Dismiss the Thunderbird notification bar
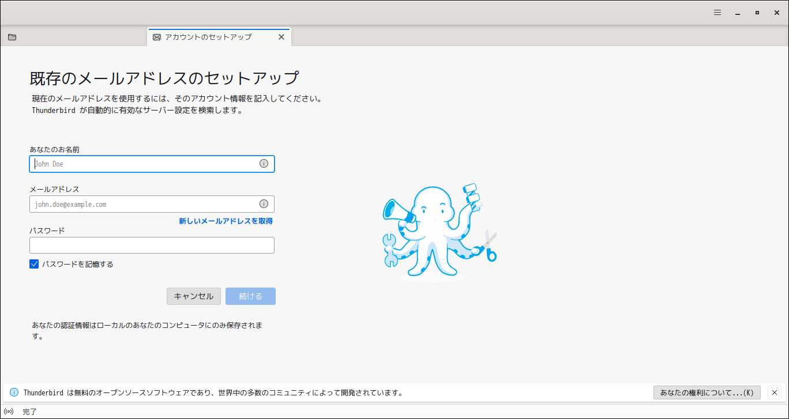This screenshot has height=419, width=789. [x=775, y=392]
